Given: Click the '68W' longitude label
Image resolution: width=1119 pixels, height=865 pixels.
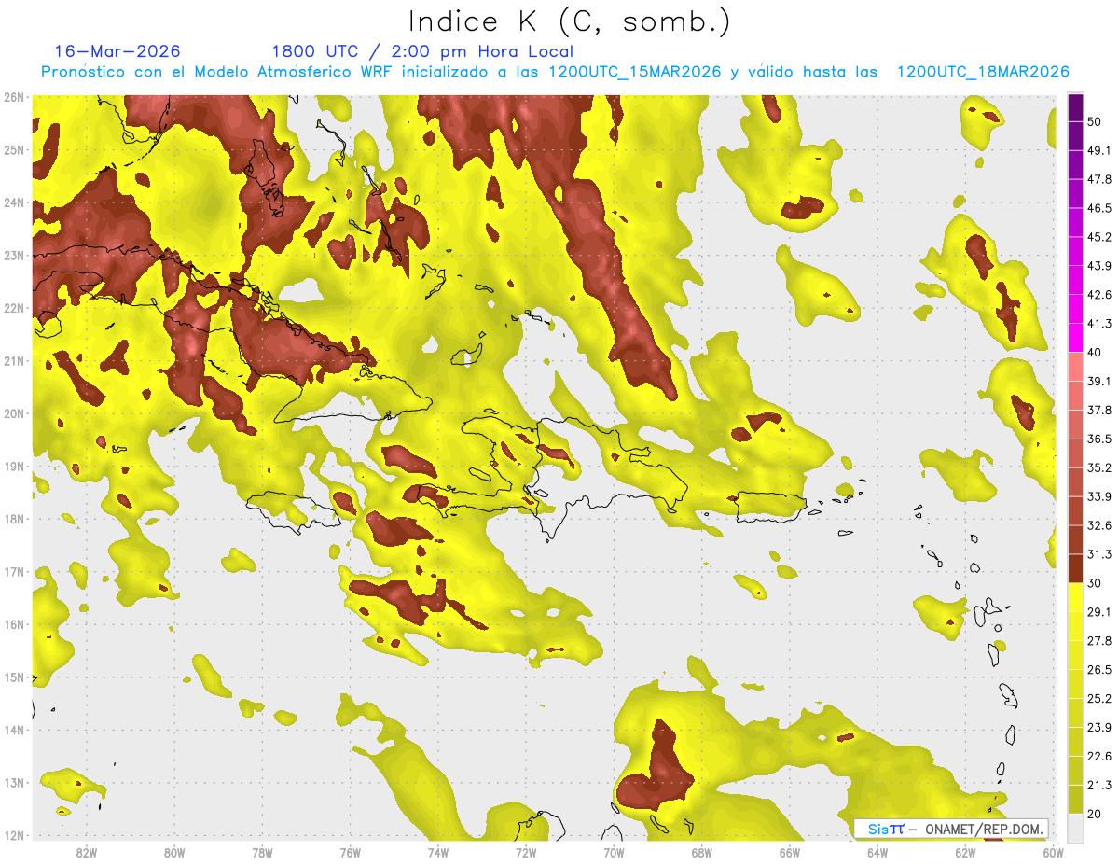Looking at the screenshot, I should pos(701,852).
